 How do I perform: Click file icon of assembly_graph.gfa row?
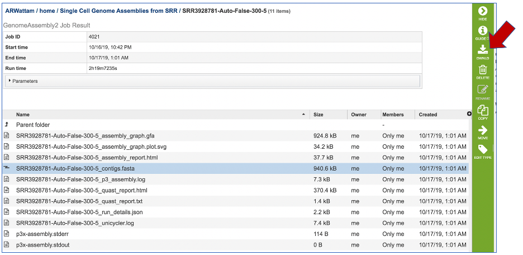[x=6, y=135]
